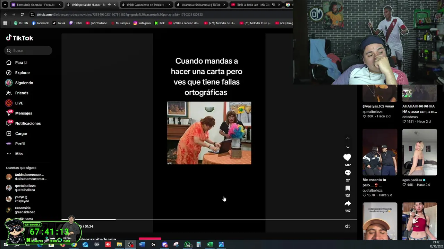Mute the video using the speaker icon
Viewport: 444px width, 249px height.
coord(348,227)
